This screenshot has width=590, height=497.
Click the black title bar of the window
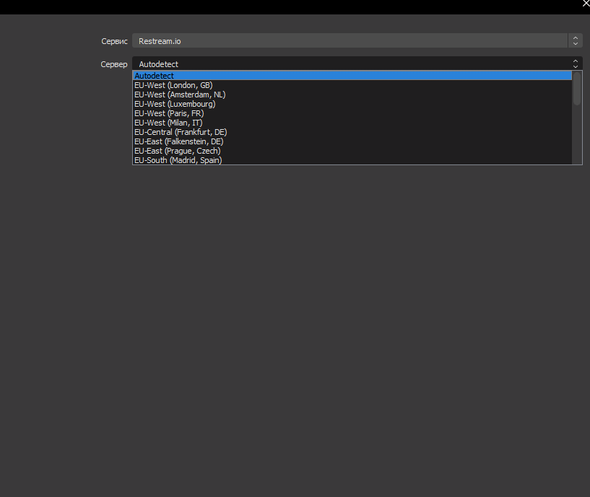[289, 6]
